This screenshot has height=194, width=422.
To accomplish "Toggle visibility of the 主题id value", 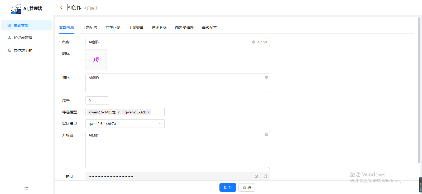I will pos(256,176).
